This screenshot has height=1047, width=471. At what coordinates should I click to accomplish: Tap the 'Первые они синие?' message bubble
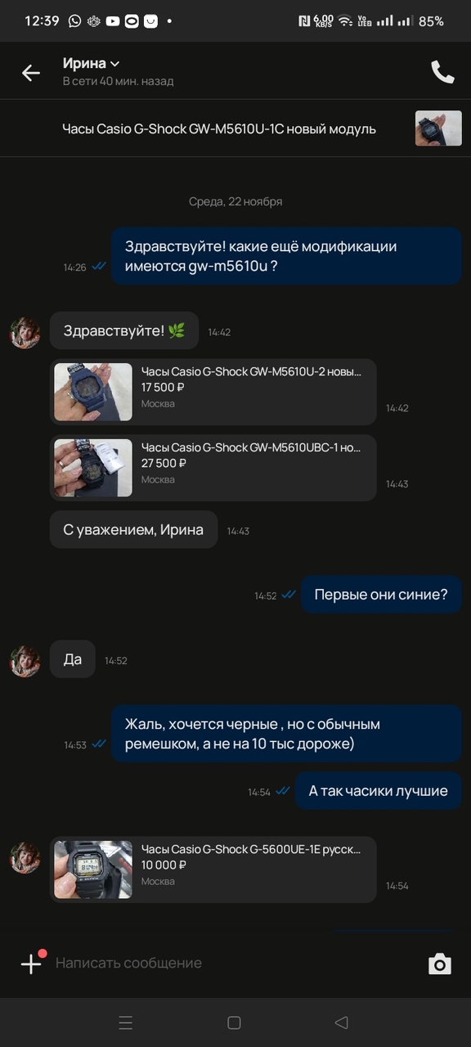[381, 595]
